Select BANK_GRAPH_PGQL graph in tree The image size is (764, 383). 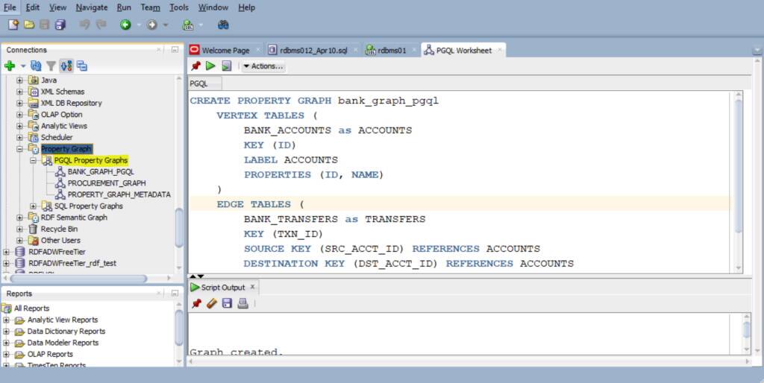(101, 172)
